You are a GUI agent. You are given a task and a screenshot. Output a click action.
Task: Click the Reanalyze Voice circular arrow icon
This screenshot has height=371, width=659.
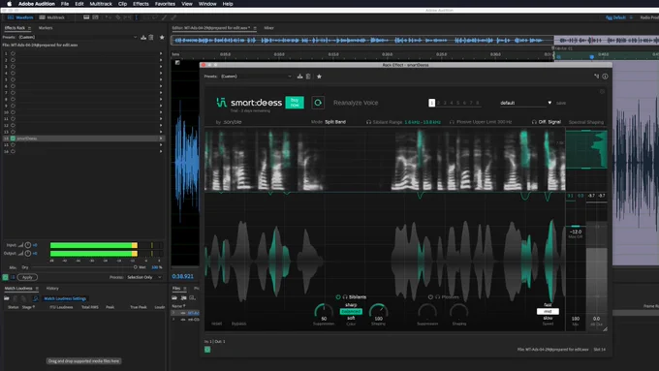coord(318,103)
